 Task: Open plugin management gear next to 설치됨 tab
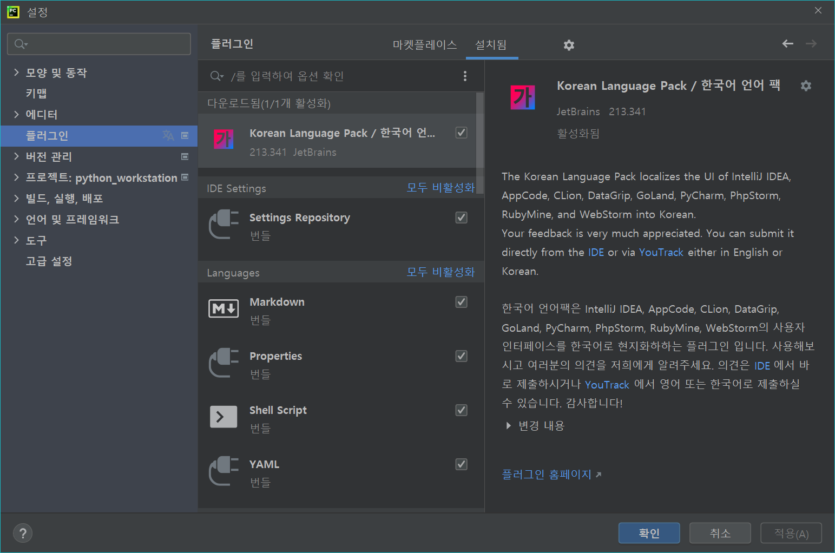point(569,45)
